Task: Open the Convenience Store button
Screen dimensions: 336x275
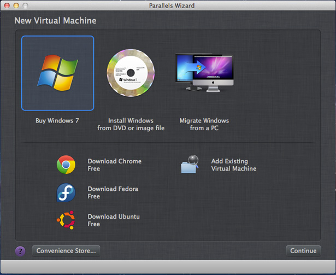Action: tap(66, 251)
